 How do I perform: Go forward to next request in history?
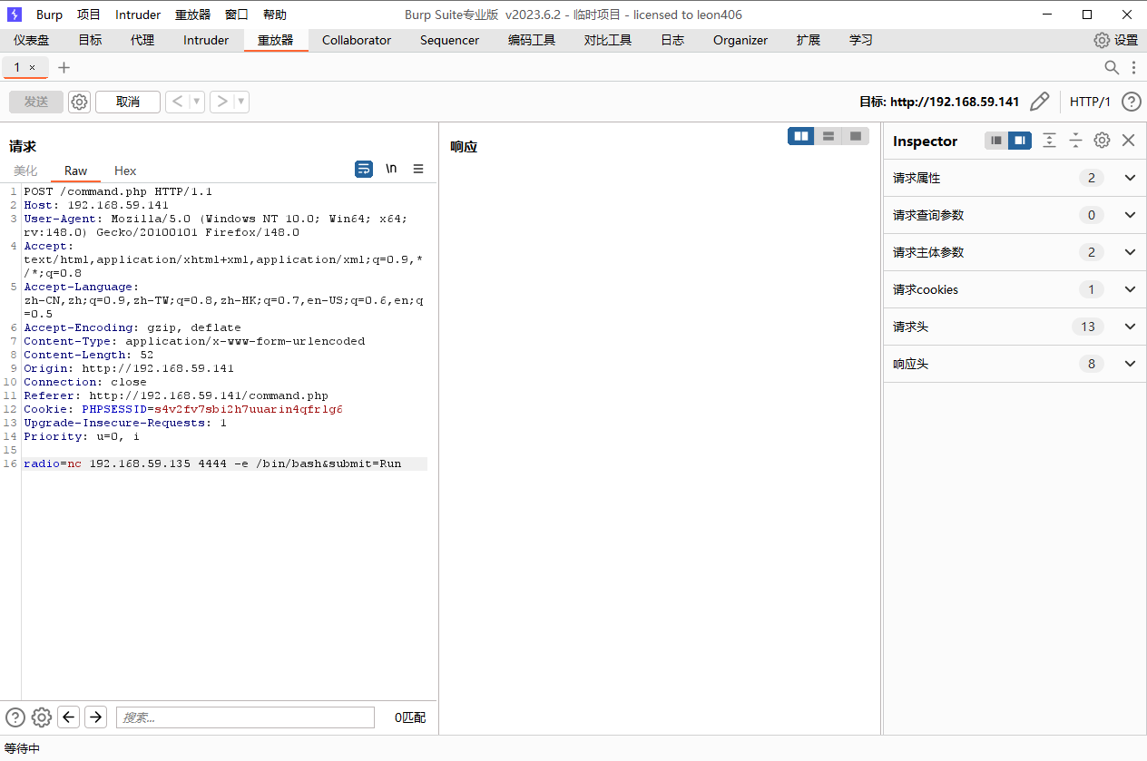[x=222, y=102]
